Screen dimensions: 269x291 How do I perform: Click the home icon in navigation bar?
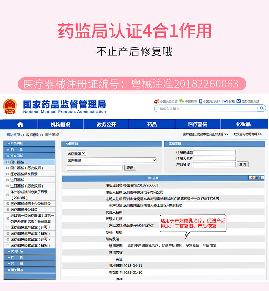20,124
